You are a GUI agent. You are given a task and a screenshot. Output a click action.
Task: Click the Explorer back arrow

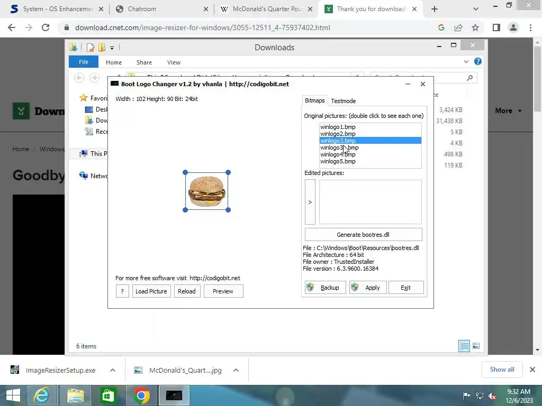pyautogui.click(x=79, y=78)
